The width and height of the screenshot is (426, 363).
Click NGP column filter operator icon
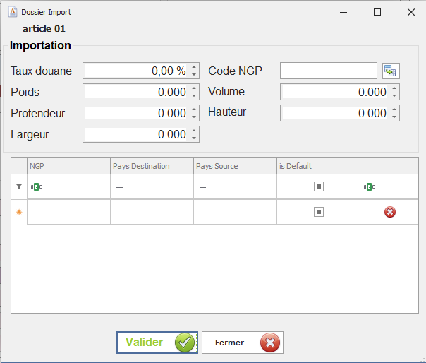(35, 187)
